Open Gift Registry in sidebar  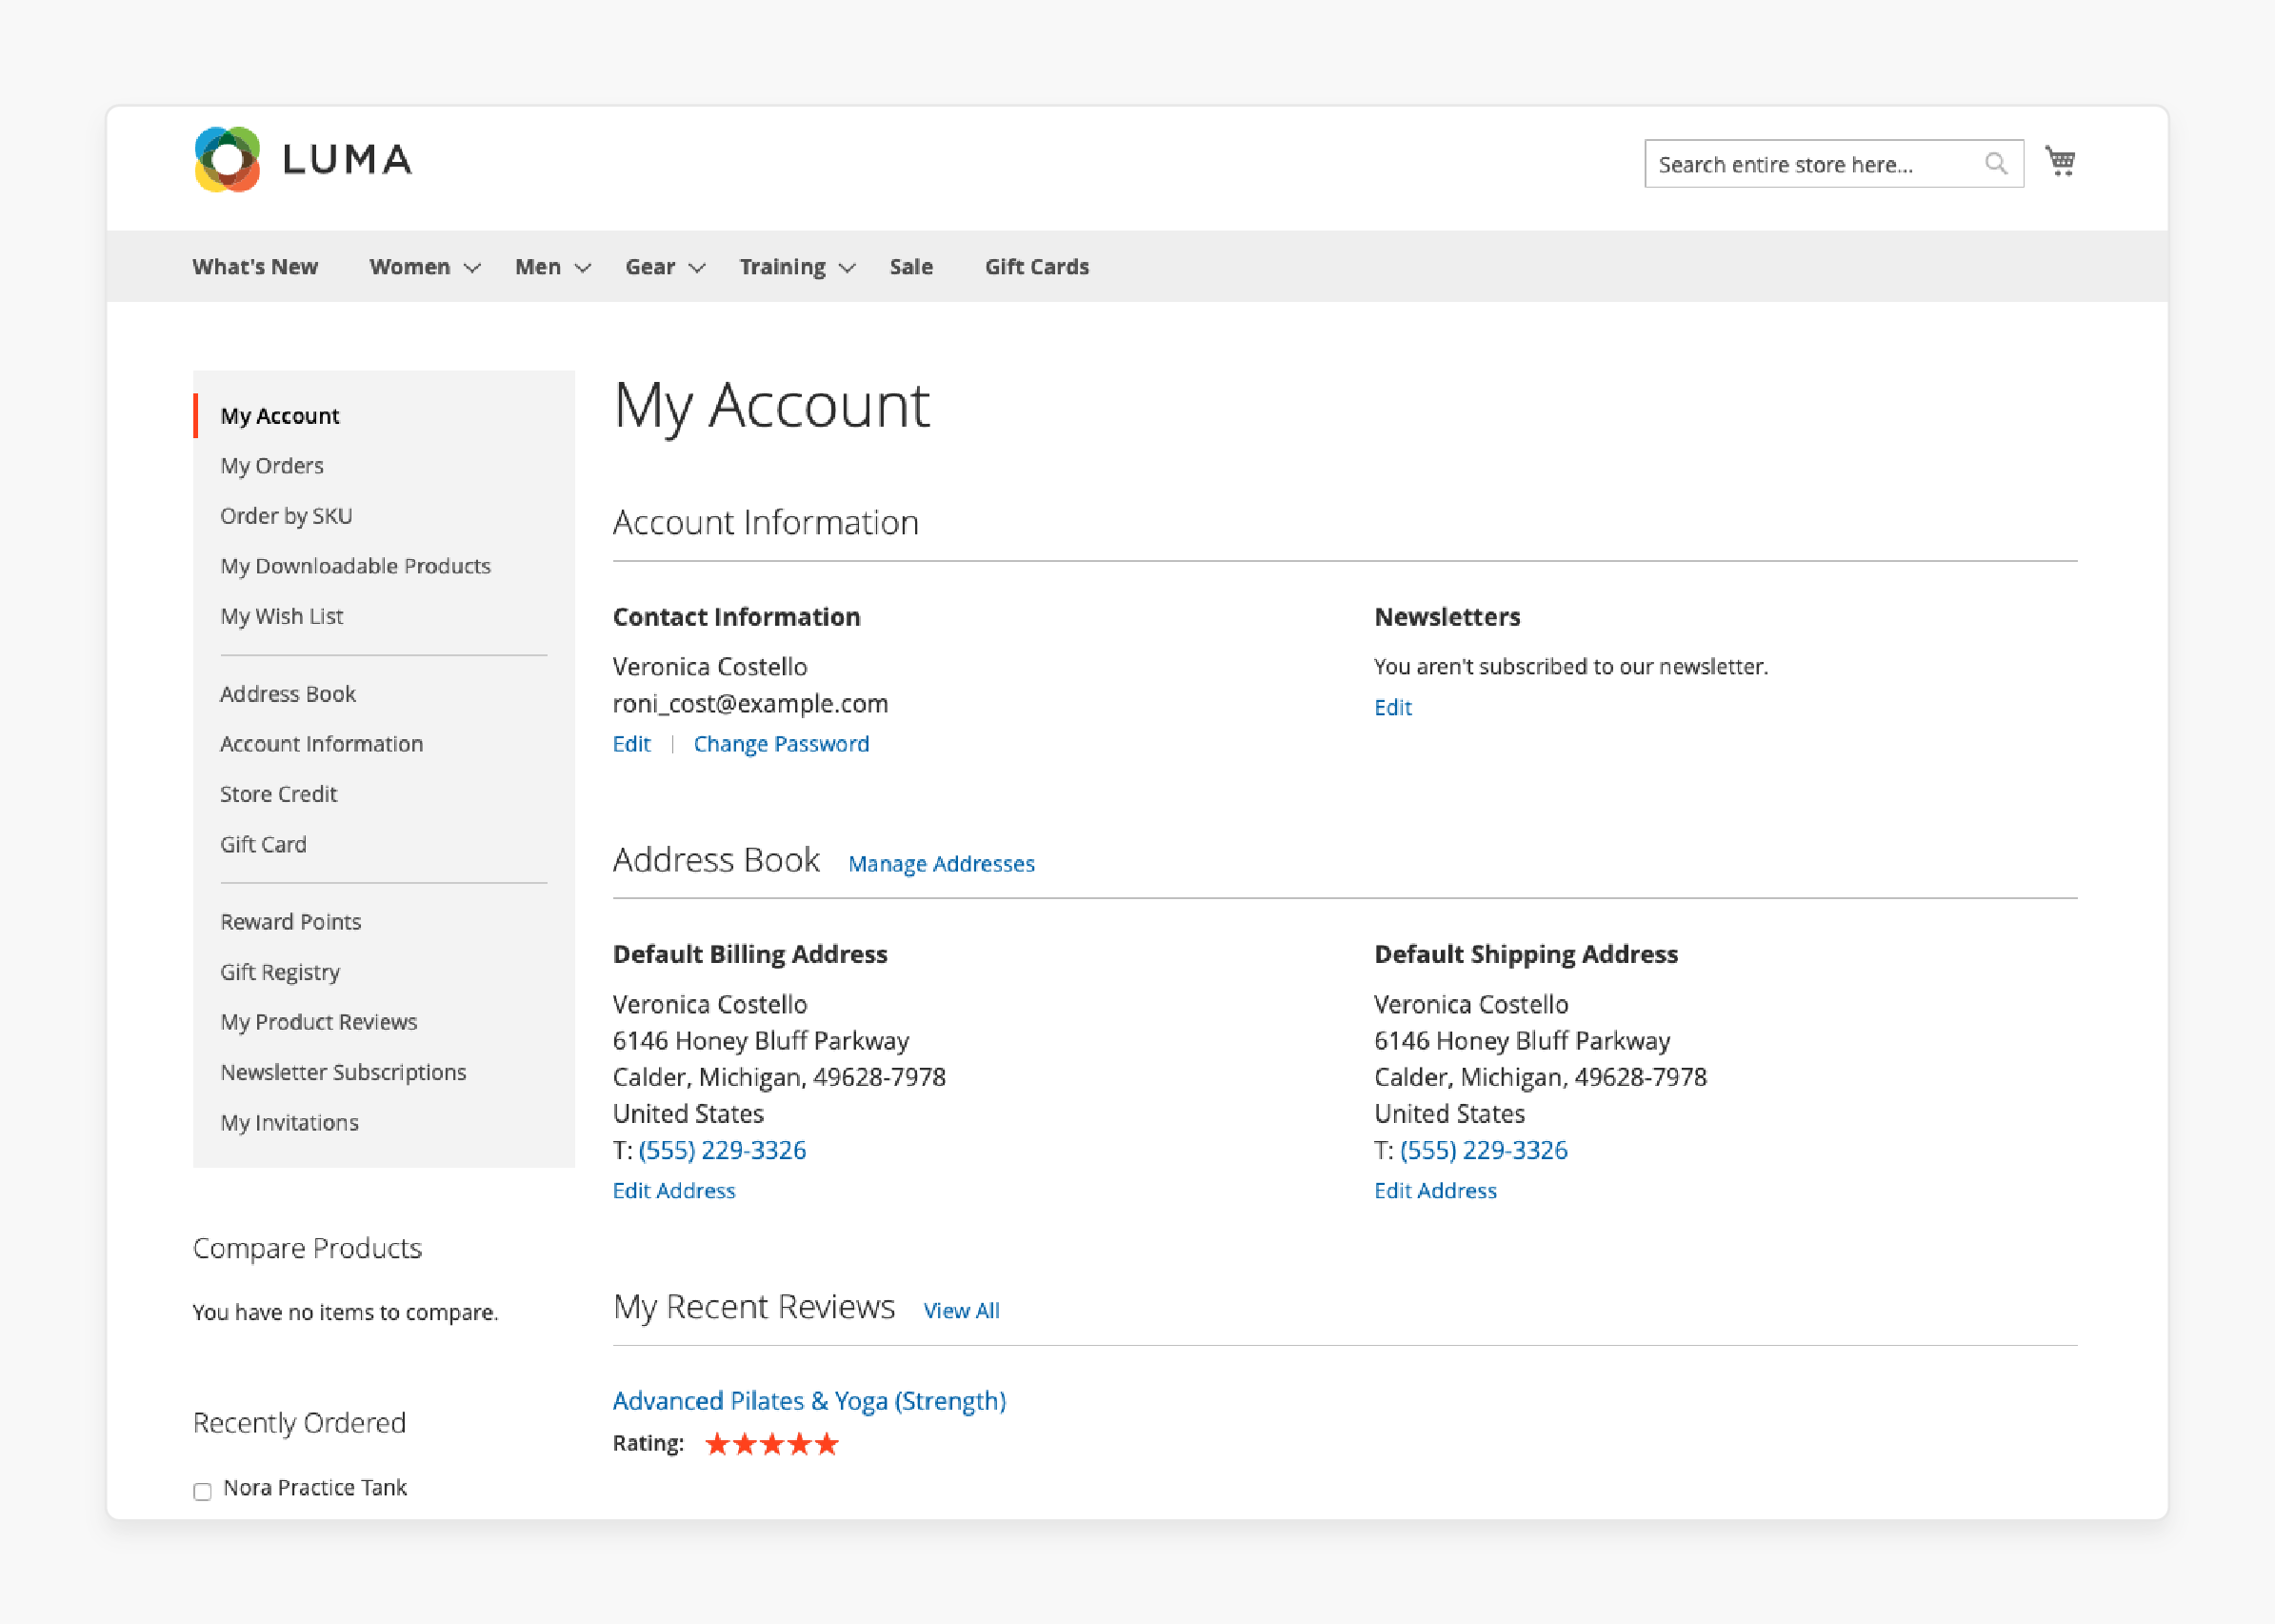click(x=280, y=972)
